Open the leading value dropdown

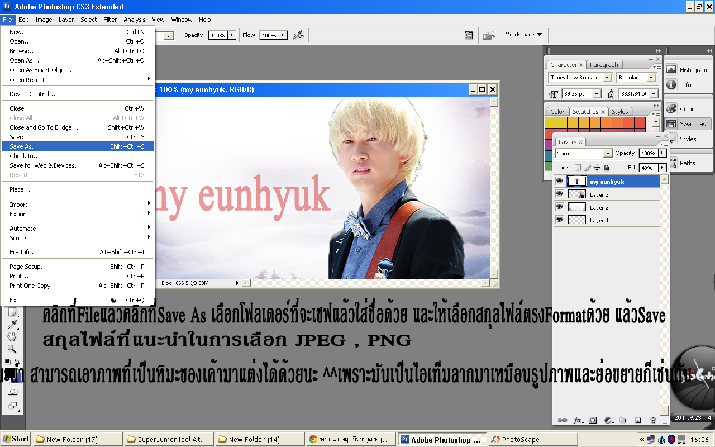coord(654,94)
